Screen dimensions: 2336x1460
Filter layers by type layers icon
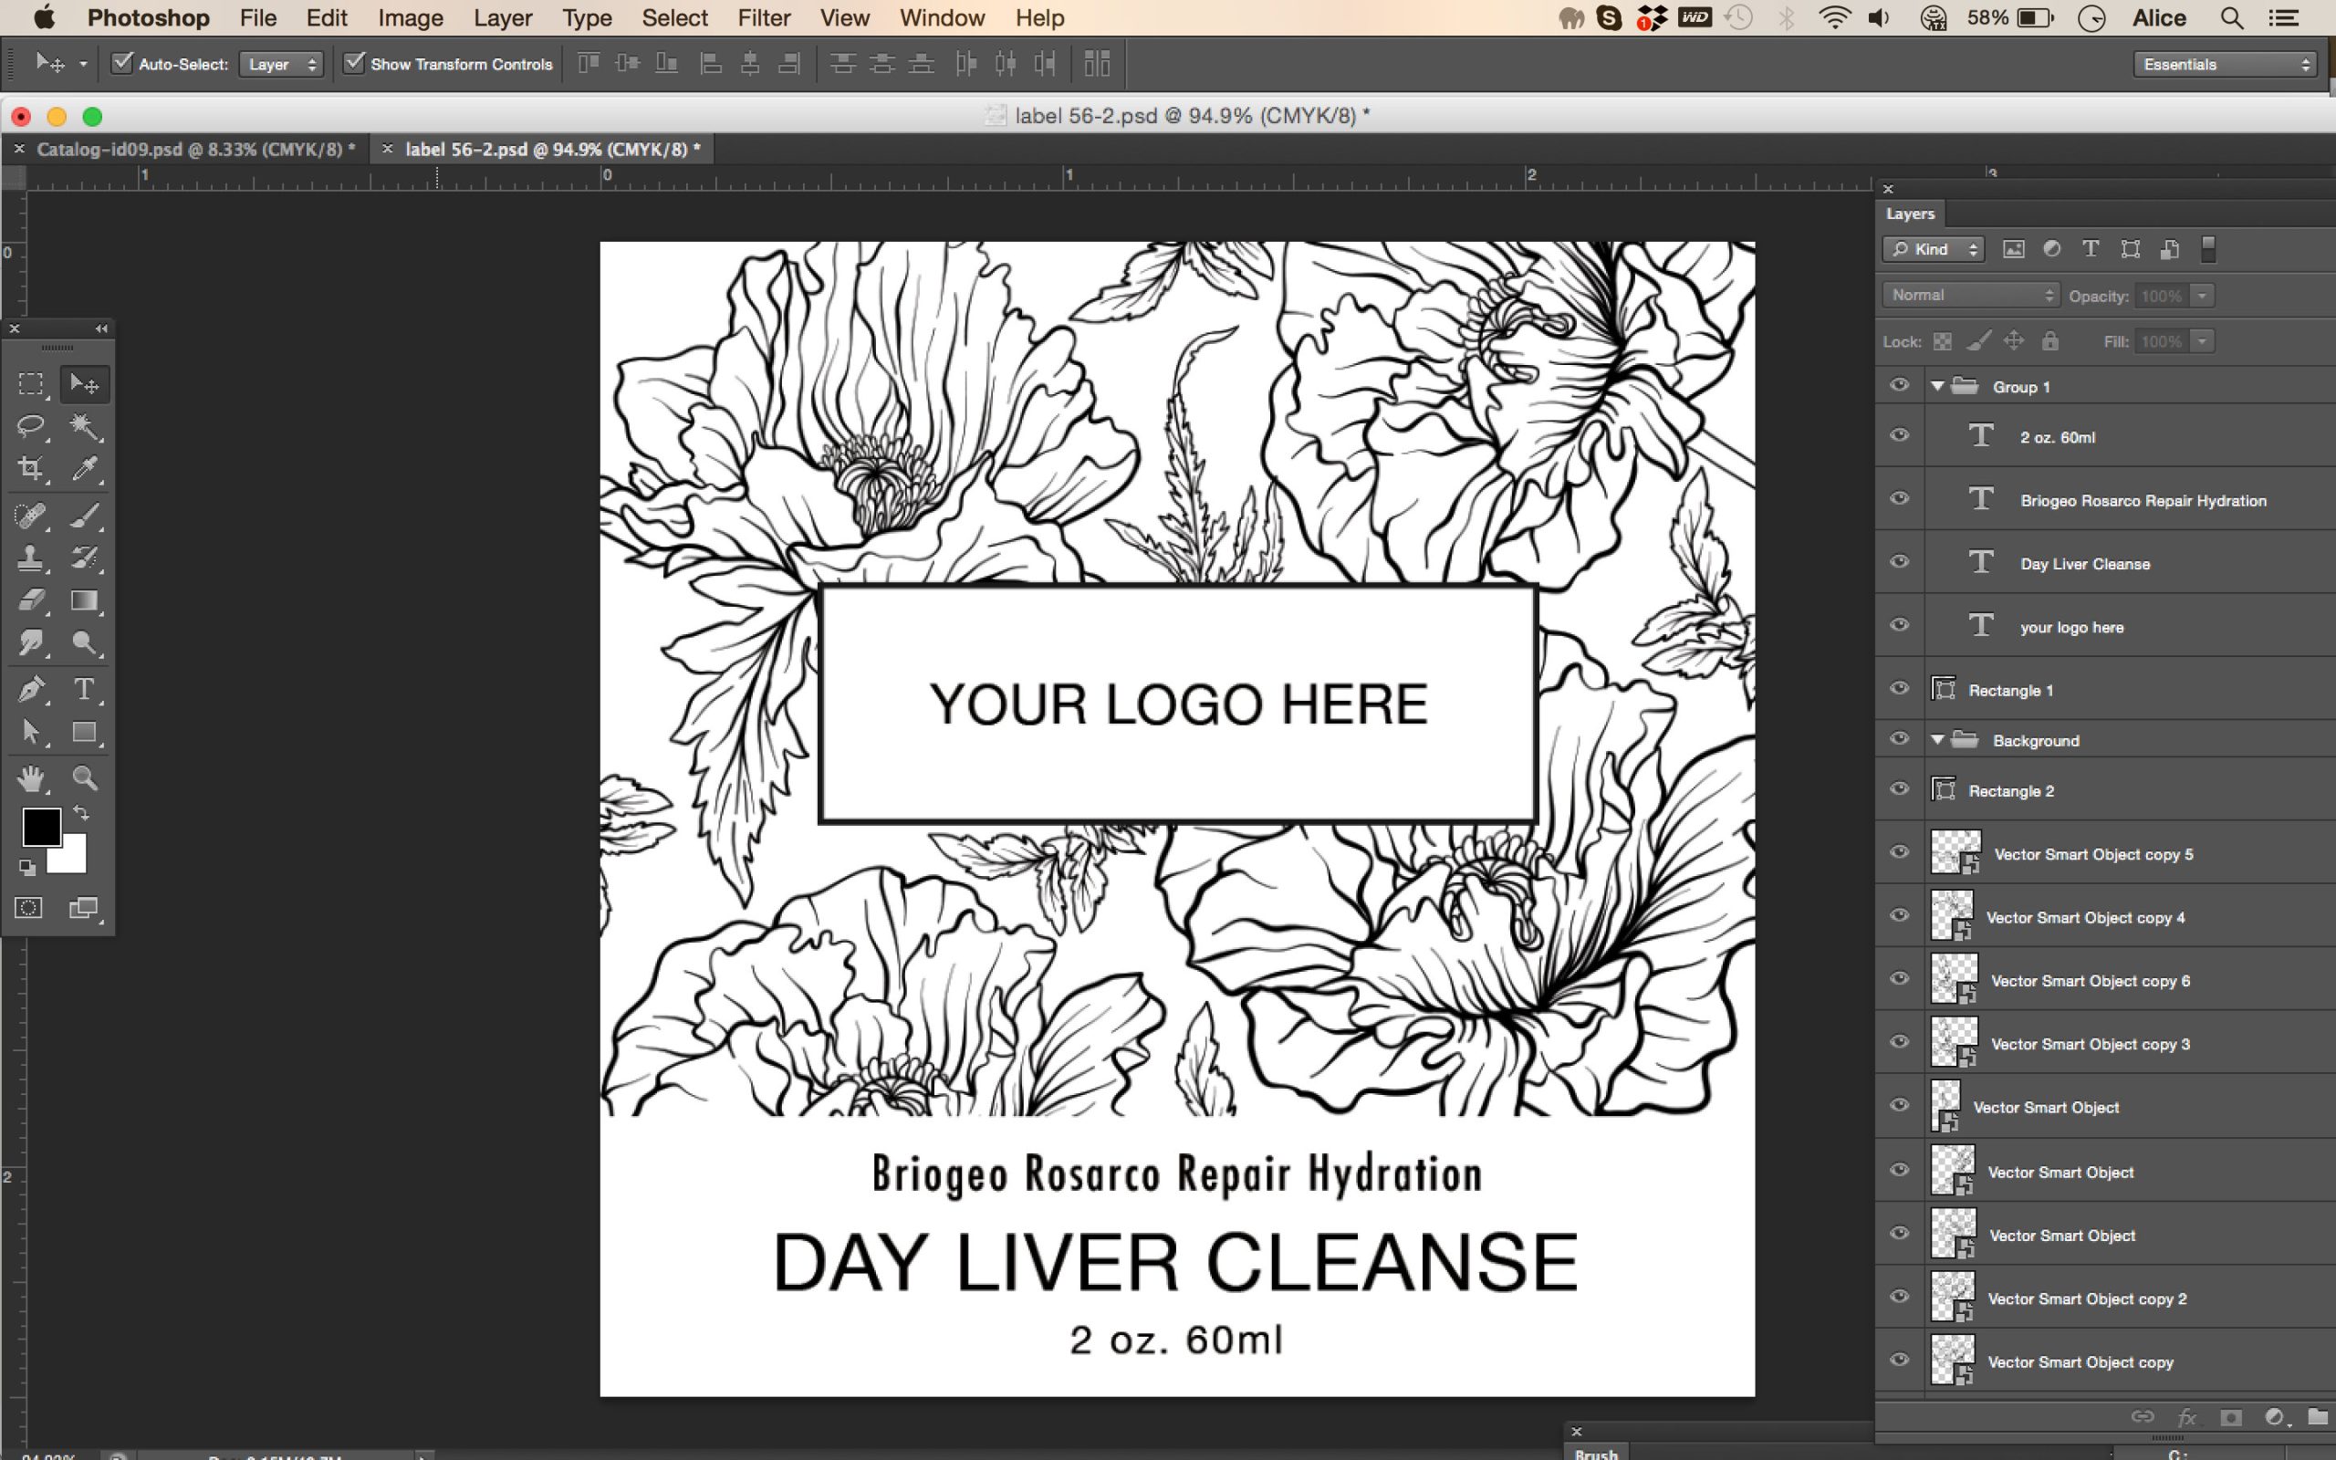pos(2090,249)
